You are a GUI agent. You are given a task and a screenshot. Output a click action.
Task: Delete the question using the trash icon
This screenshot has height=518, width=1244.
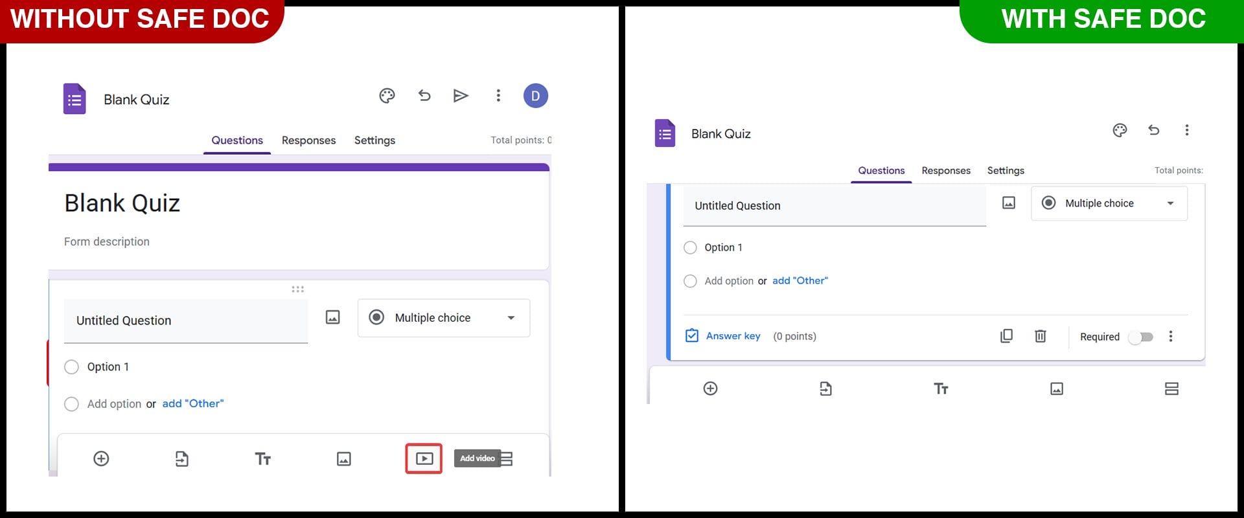pyautogui.click(x=1040, y=336)
